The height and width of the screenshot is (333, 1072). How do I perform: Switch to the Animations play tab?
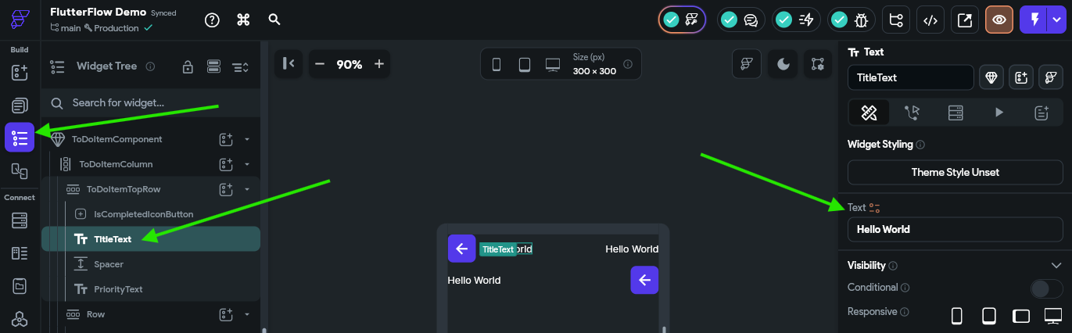point(999,113)
